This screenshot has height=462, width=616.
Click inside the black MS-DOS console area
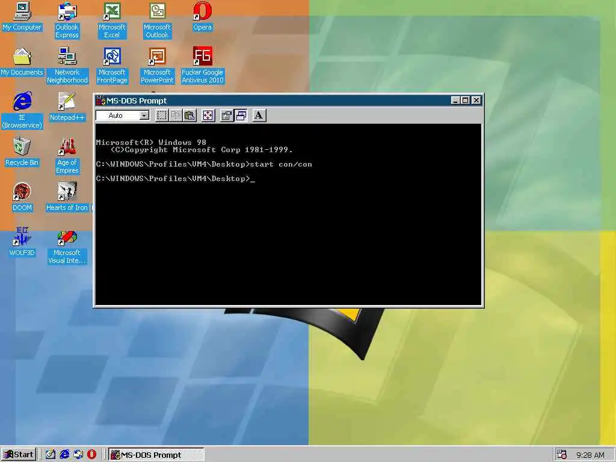(288, 215)
